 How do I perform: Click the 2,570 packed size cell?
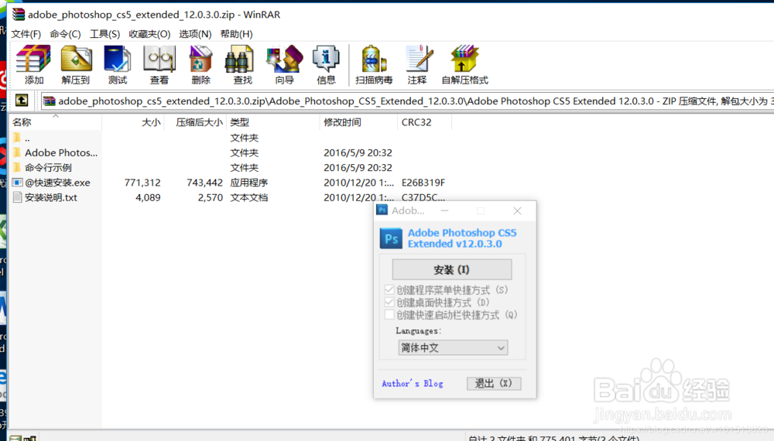coord(211,197)
